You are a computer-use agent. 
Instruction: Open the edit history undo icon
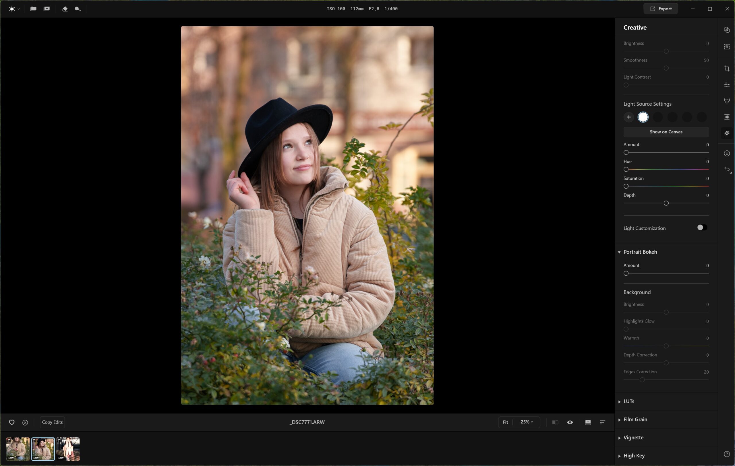coord(727,169)
